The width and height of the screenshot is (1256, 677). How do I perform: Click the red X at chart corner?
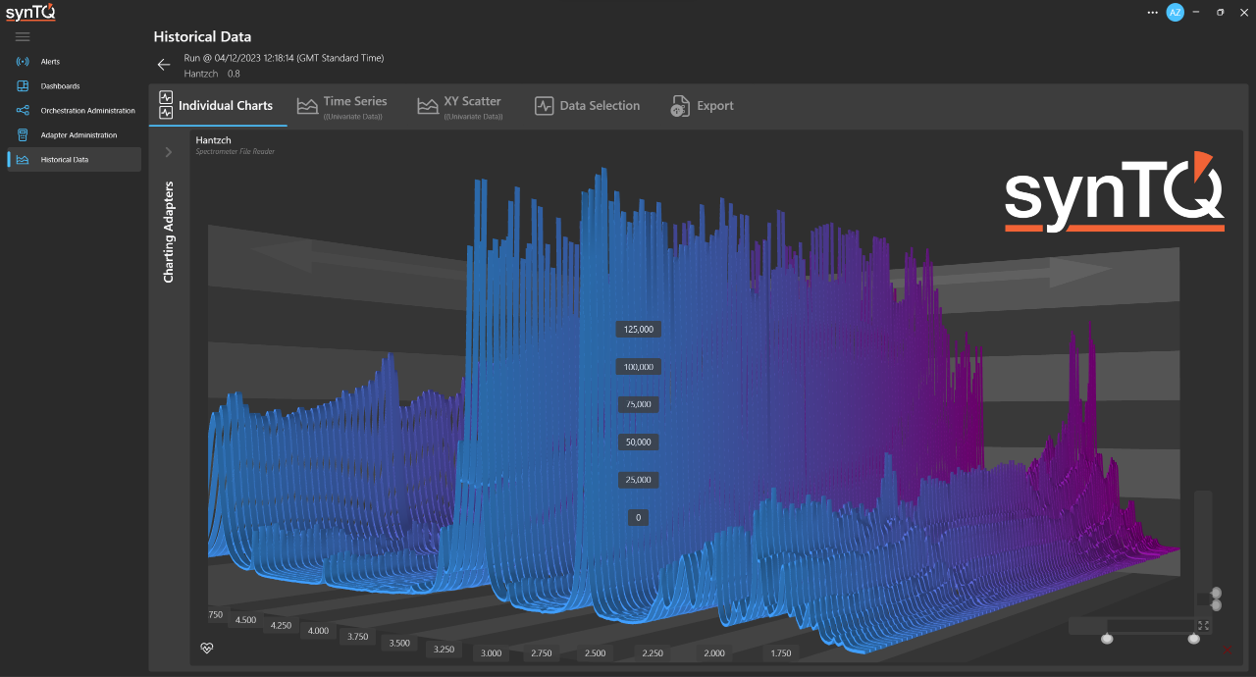click(1227, 651)
